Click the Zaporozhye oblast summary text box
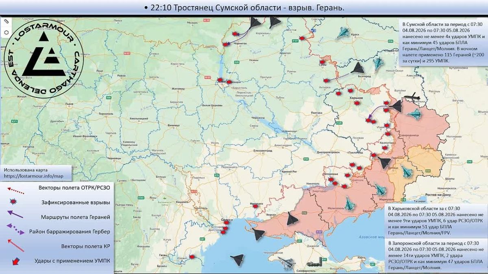Screen dimensions: 488x274 436,255
